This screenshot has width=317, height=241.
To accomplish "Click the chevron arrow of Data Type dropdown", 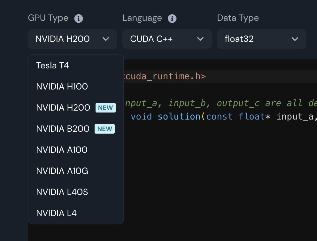I will point(295,39).
